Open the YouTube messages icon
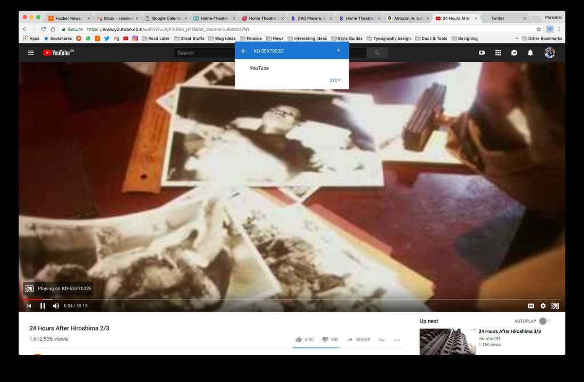This screenshot has height=382, width=584. click(x=514, y=53)
